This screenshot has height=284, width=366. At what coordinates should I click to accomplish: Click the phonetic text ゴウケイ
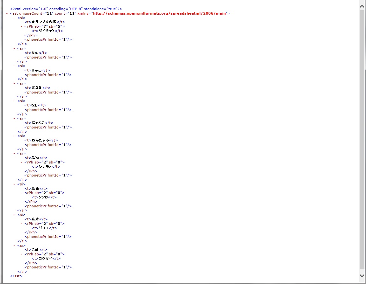click(46, 259)
